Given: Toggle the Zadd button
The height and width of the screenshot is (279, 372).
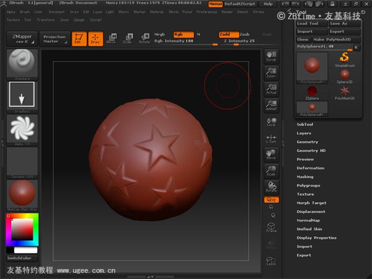Looking at the screenshot, I should click(x=229, y=34).
